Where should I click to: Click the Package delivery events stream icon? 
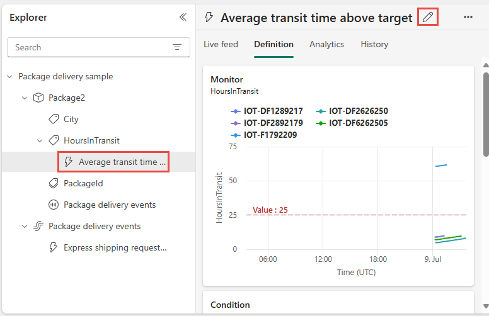tap(38, 226)
